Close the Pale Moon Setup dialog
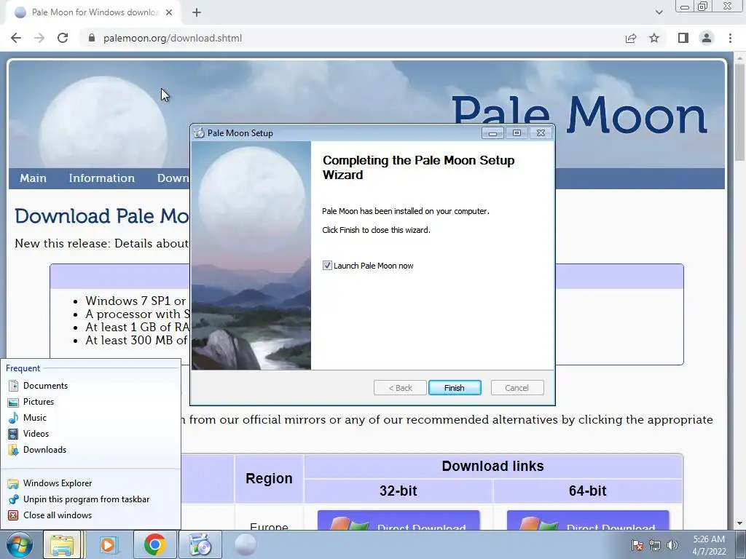The height and width of the screenshot is (559, 746). click(x=541, y=133)
